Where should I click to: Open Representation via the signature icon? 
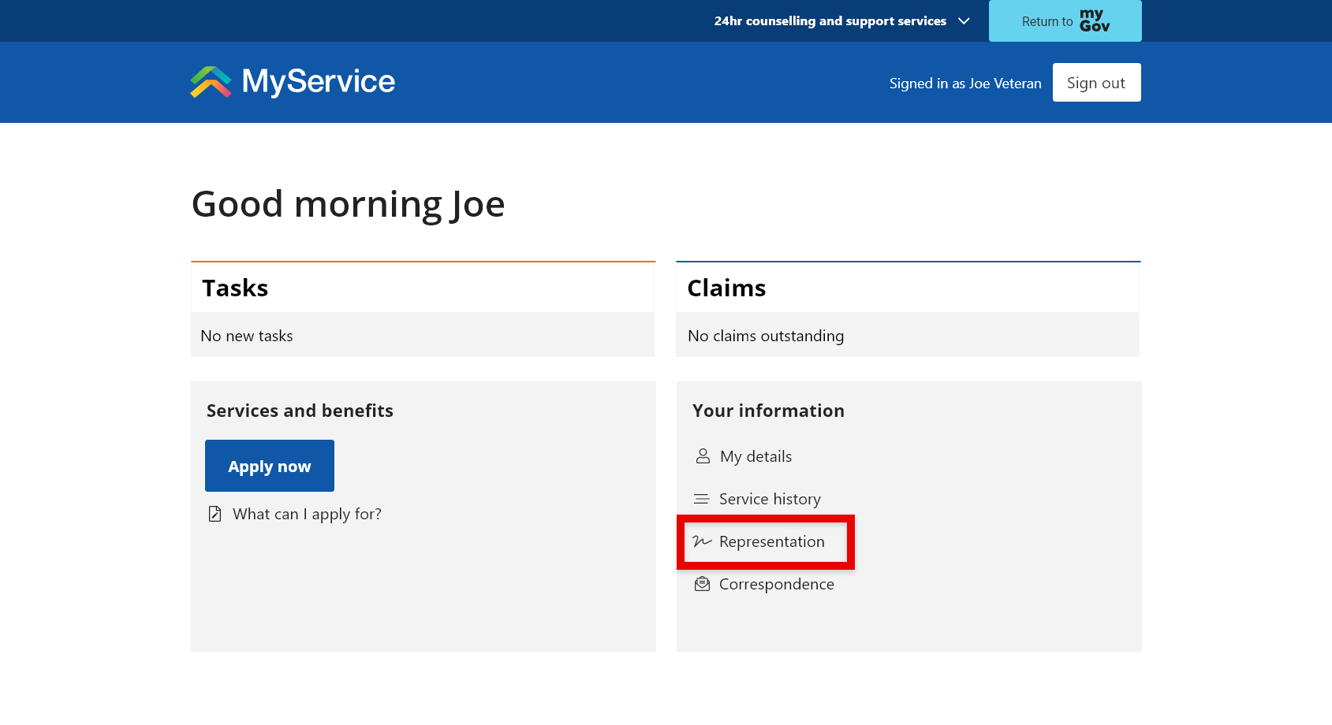point(702,541)
